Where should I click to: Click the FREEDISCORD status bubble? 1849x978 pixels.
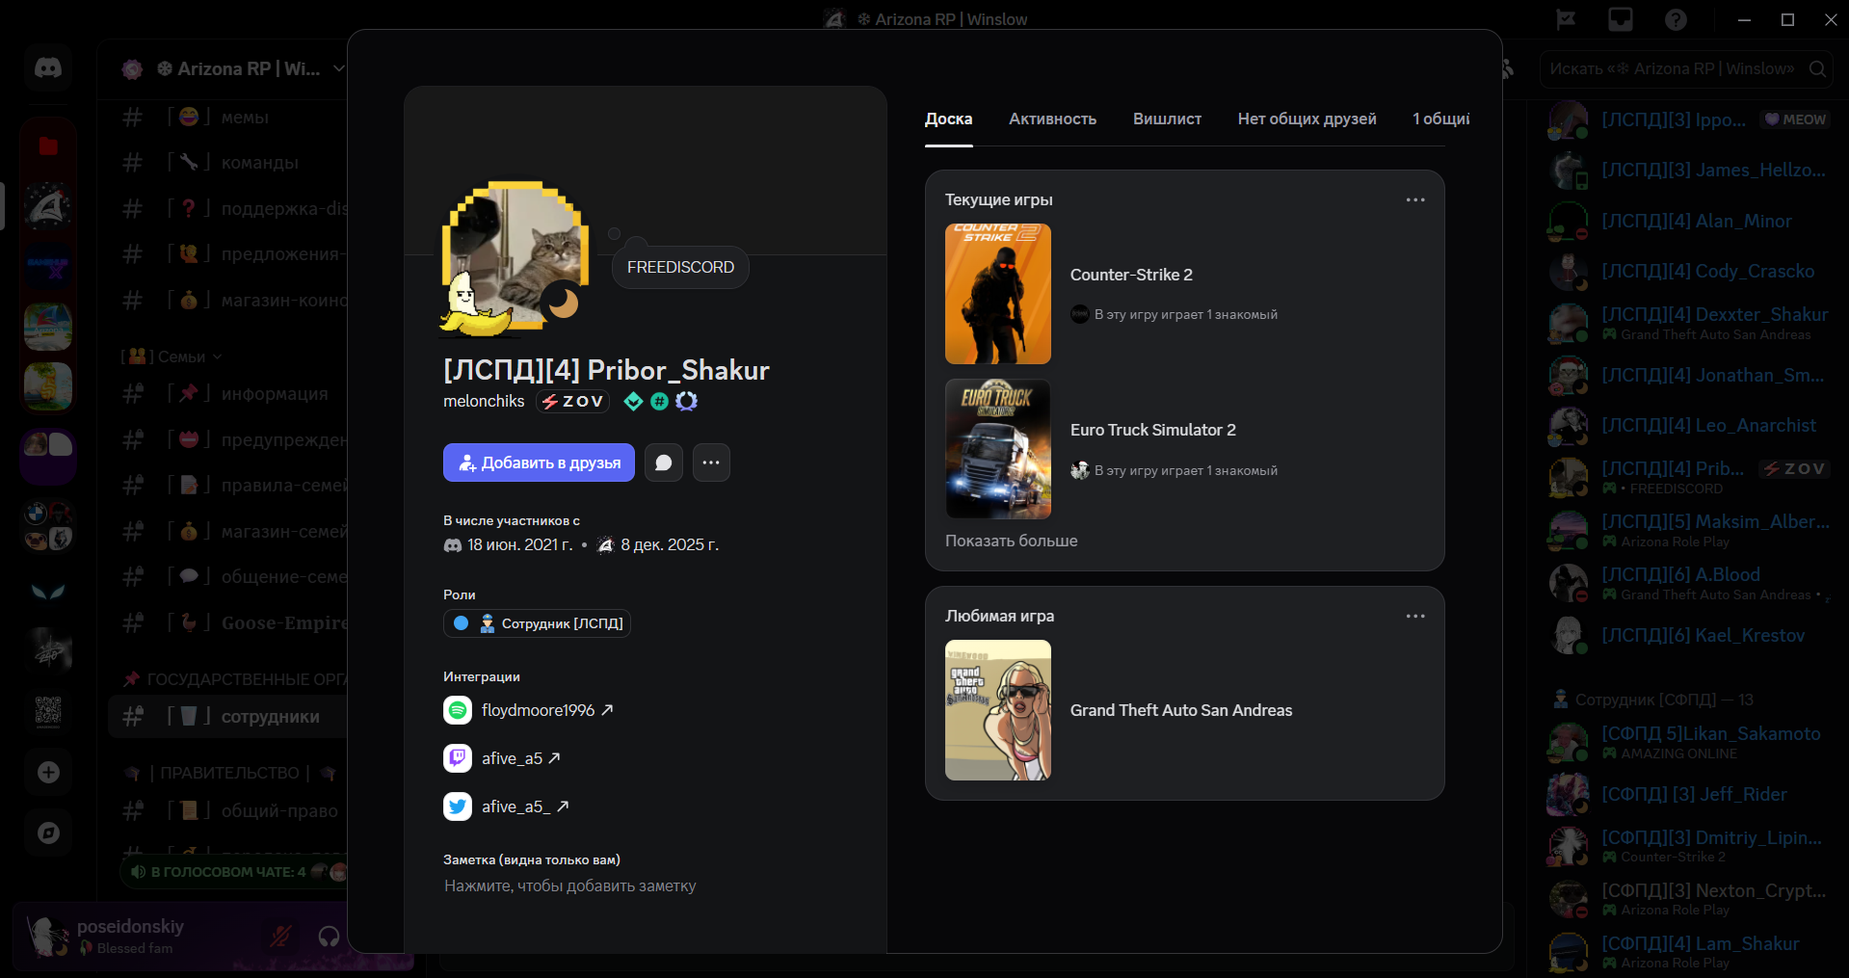pyautogui.click(x=680, y=267)
